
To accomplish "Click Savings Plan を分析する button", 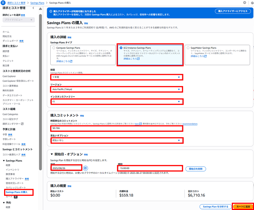I will click(x=216, y=206).
